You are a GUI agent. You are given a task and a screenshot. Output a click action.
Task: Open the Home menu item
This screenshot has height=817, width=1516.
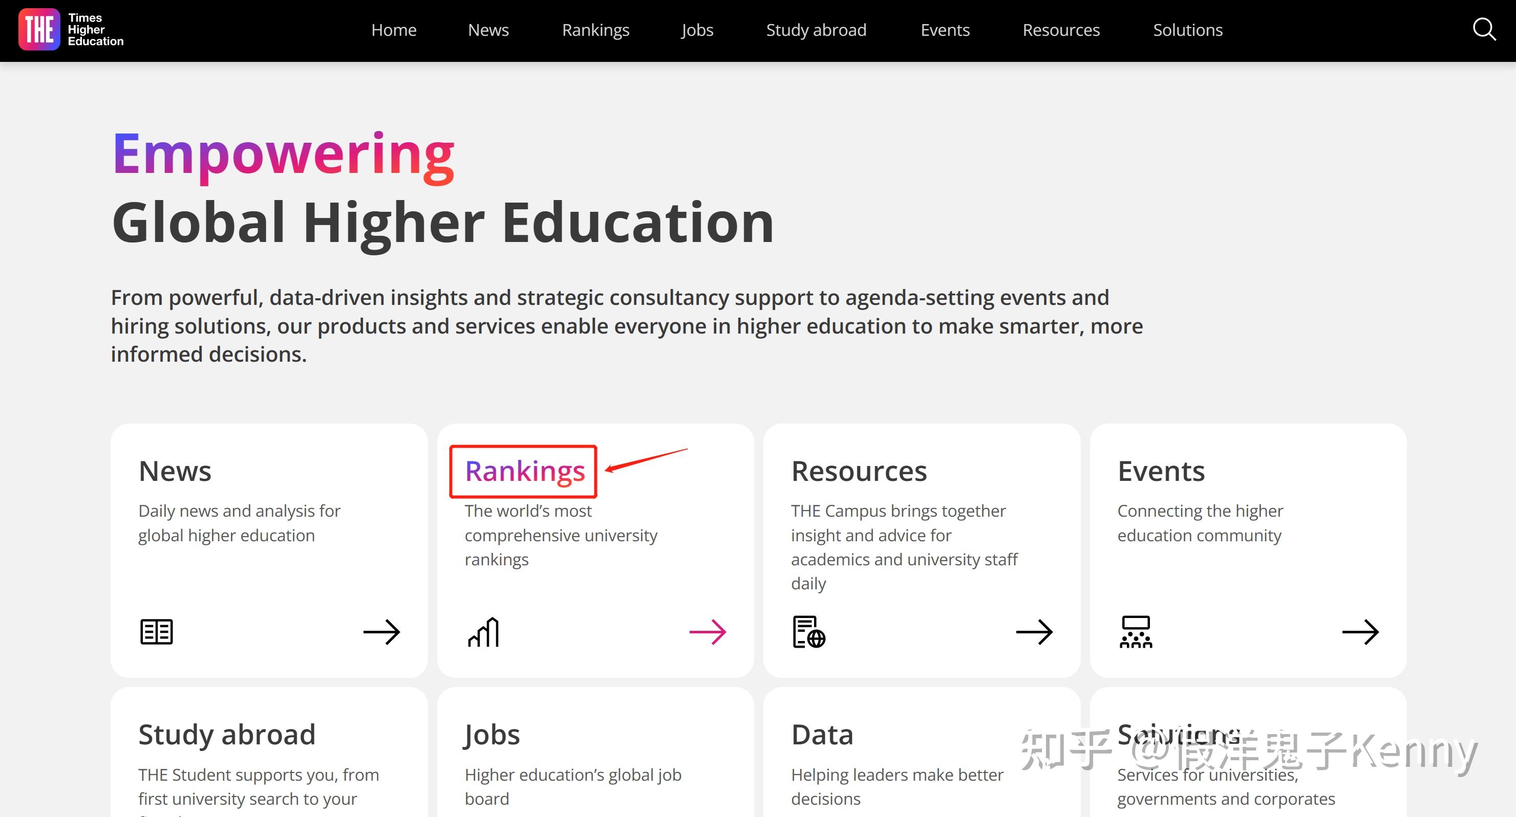[394, 30]
